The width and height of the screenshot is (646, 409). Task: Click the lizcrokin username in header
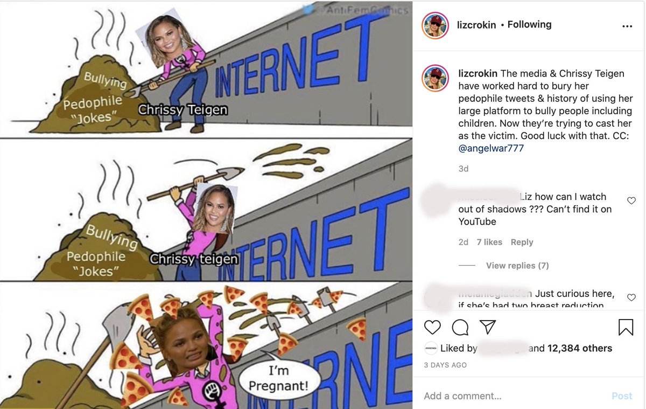click(x=476, y=25)
